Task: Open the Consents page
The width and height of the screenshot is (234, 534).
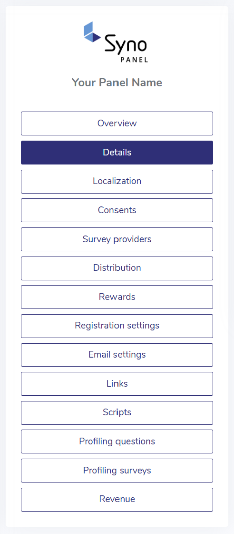Action: coord(117,210)
